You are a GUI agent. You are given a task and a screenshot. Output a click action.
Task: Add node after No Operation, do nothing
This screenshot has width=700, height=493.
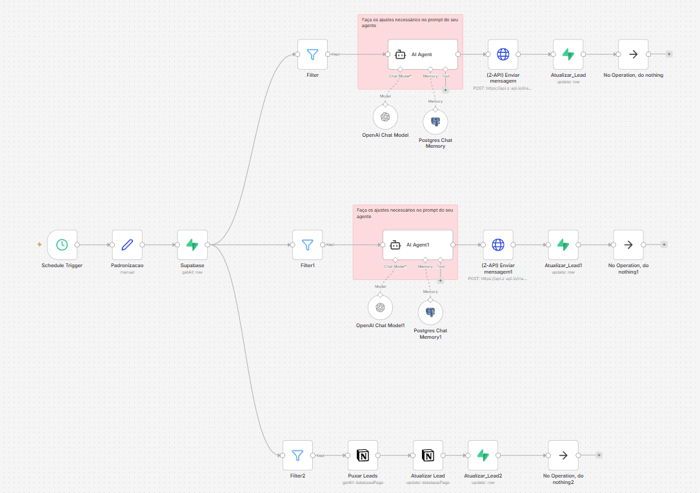(669, 54)
